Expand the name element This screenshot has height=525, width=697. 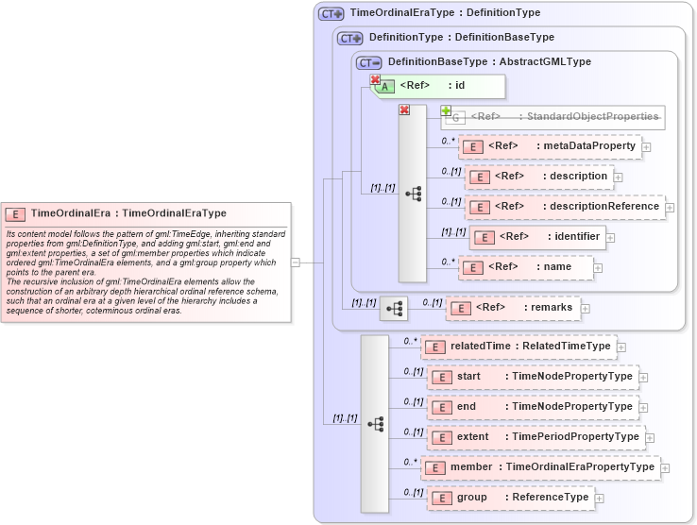(x=598, y=268)
